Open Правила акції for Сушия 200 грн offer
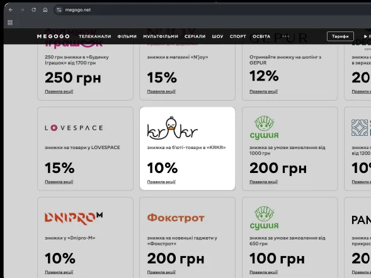 pyautogui.click(x=263, y=182)
